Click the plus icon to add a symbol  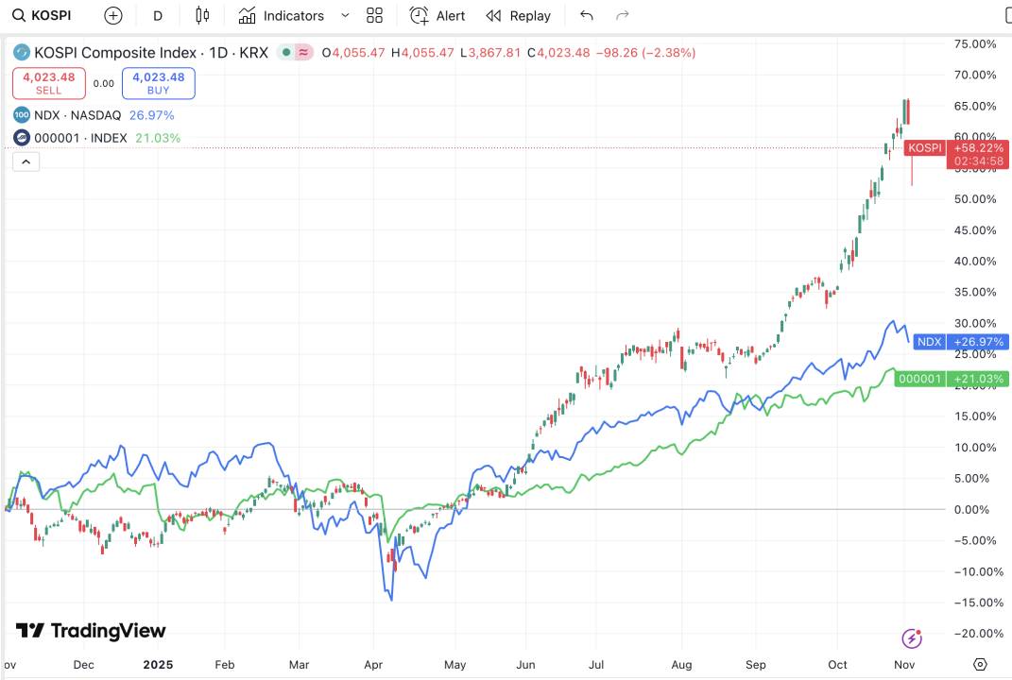pos(112,15)
